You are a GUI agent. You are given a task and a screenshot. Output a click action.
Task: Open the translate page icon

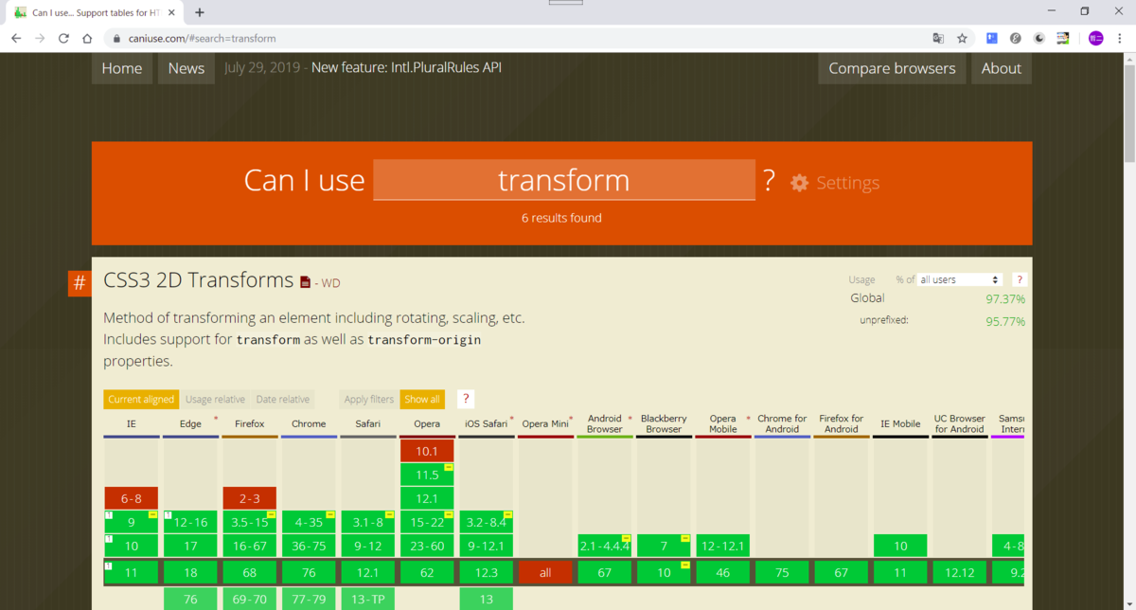tap(938, 39)
